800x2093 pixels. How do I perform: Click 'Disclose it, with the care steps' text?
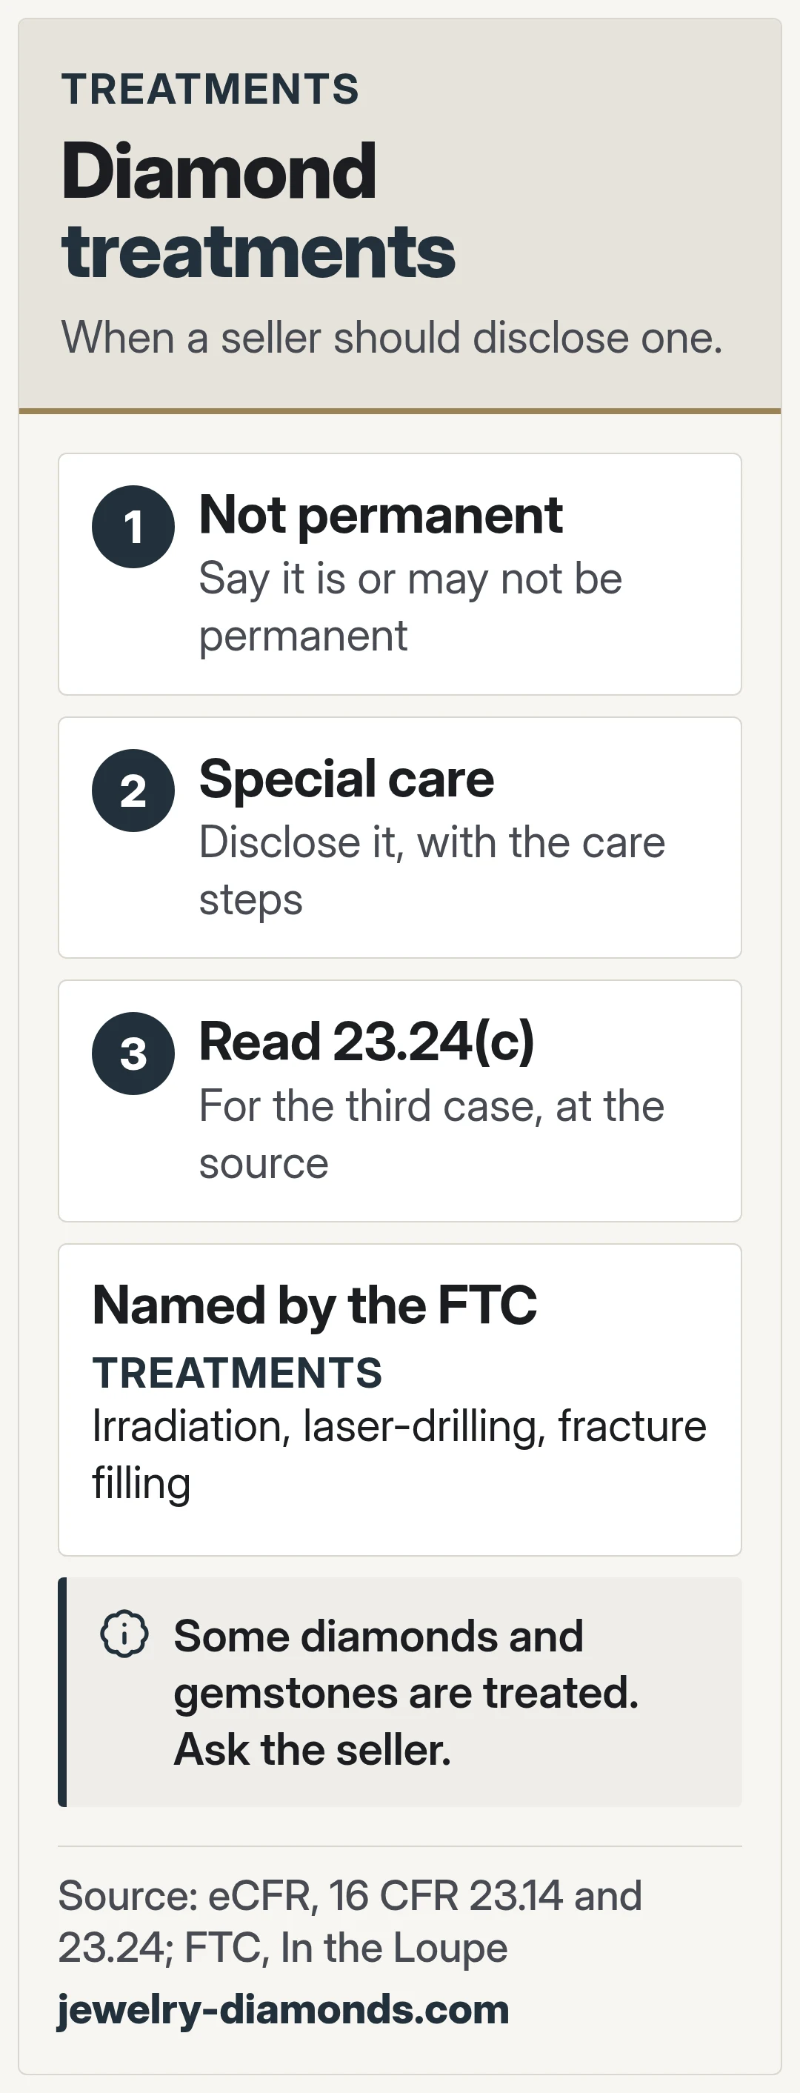coord(432,871)
